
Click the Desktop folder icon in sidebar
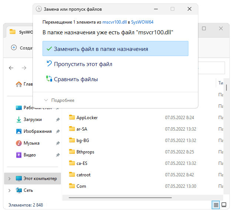19,108
